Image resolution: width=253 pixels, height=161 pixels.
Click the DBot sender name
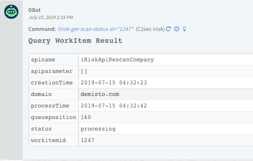tap(35, 10)
